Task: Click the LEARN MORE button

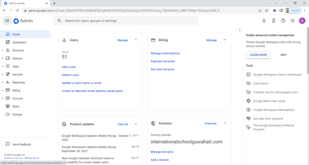Action: tap(258, 55)
